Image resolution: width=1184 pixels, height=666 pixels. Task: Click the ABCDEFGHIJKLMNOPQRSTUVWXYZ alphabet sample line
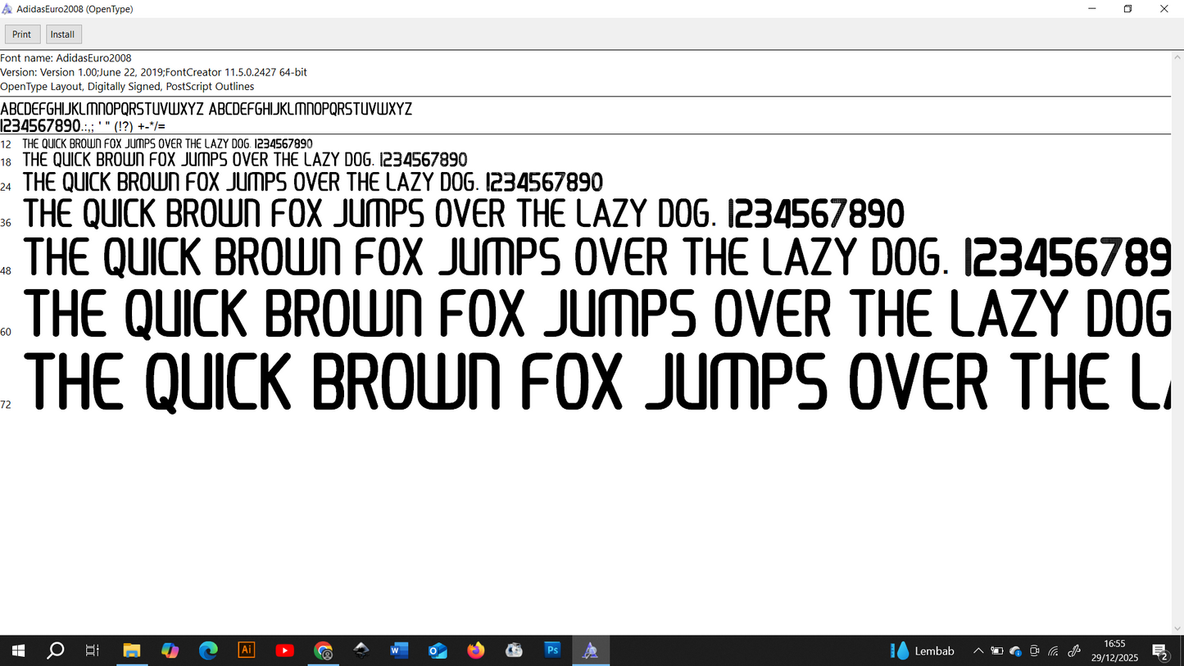coord(206,109)
